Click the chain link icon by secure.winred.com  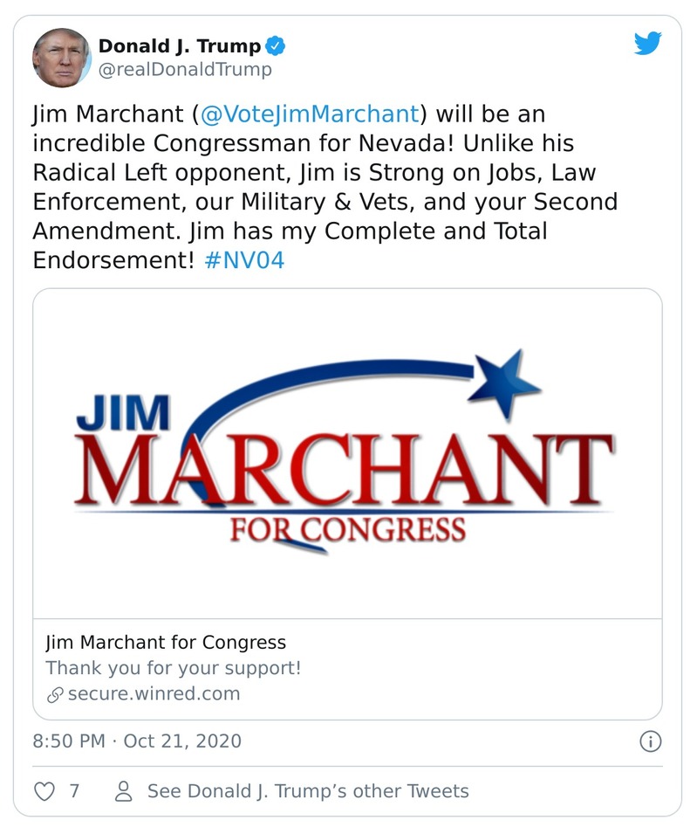[55, 694]
